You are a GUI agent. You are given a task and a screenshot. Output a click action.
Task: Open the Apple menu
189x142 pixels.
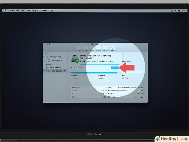pos(5,10)
